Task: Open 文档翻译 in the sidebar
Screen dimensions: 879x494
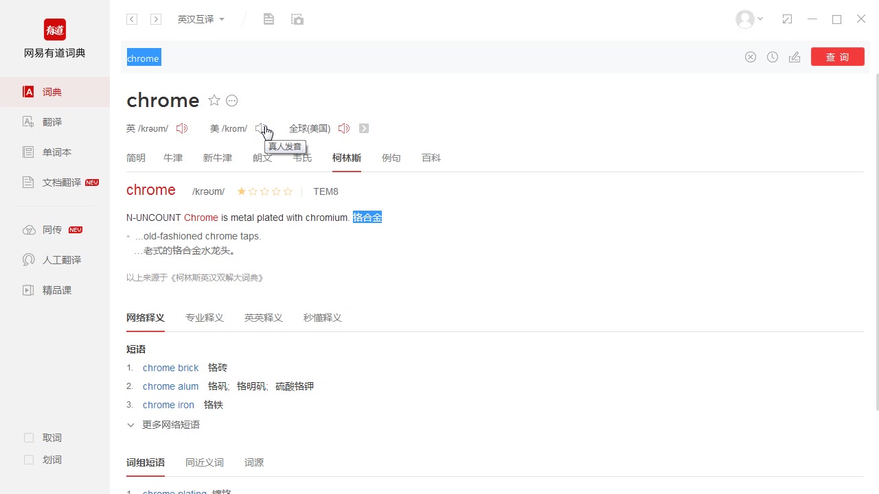Action: coord(55,183)
